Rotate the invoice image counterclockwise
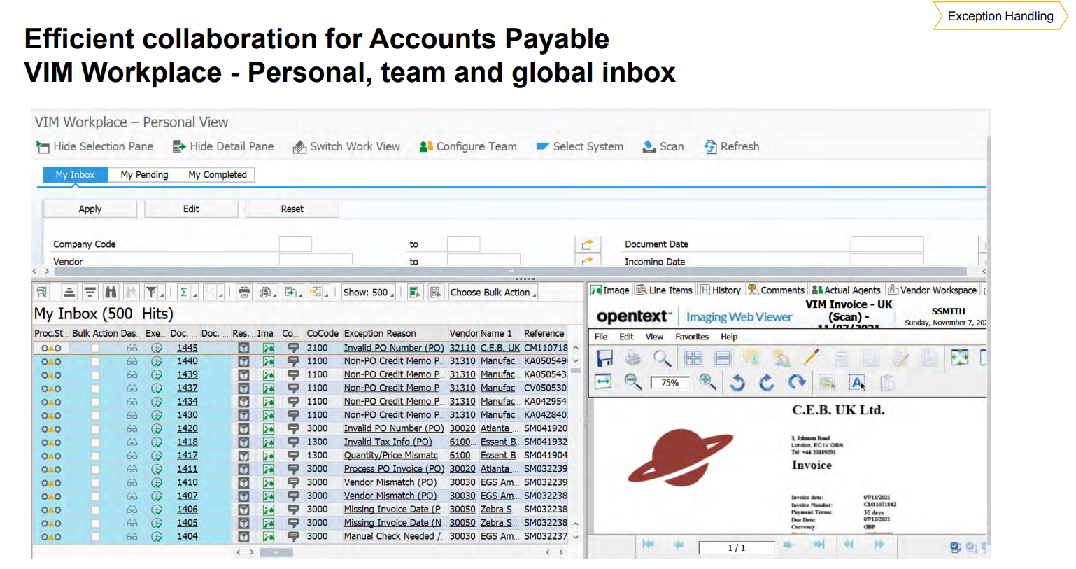 click(737, 382)
